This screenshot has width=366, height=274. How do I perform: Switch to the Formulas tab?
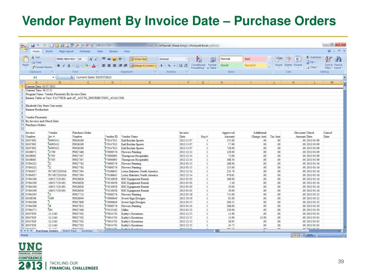[x=85, y=51]
